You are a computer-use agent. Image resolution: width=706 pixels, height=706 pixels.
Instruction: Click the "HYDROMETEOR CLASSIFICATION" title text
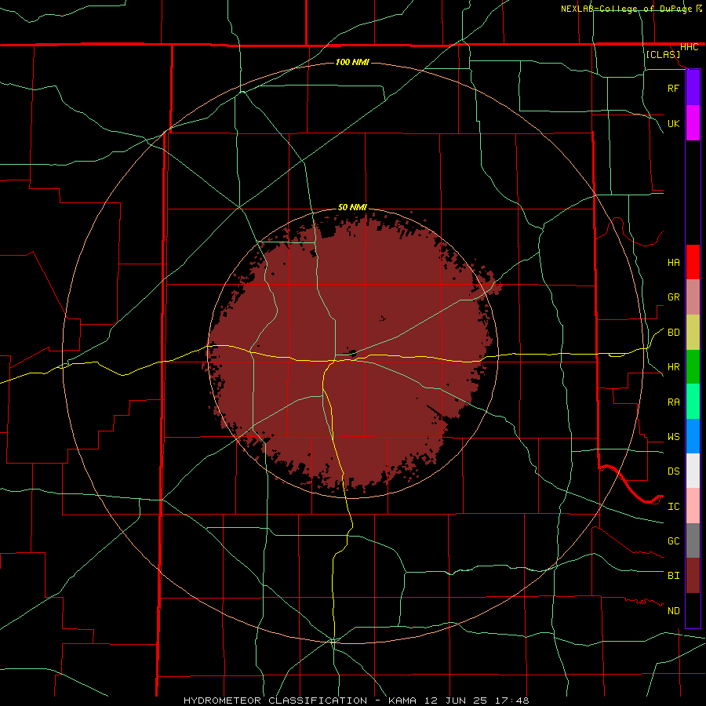pos(275,701)
